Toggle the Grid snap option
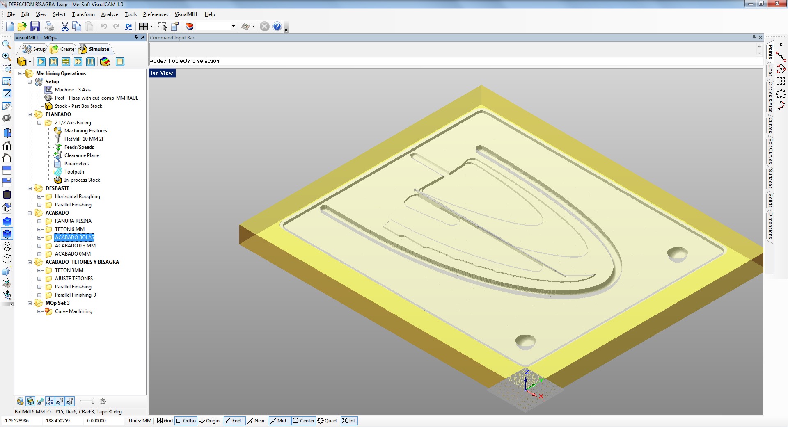The image size is (788, 427). click(165, 420)
